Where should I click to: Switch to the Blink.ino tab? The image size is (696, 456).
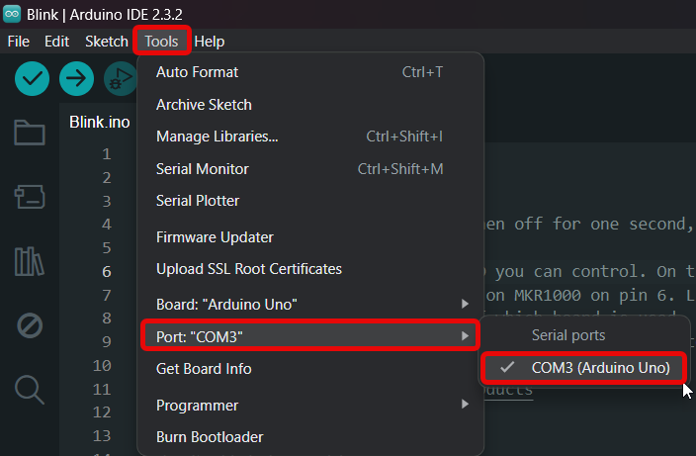pos(100,122)
